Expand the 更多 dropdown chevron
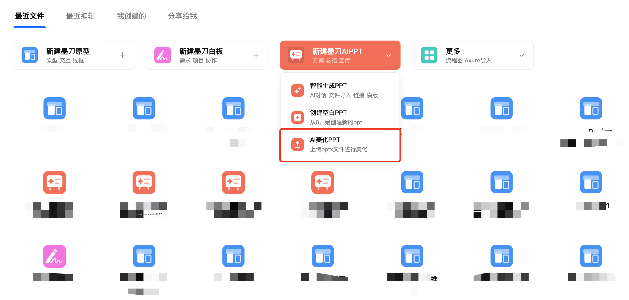This screenshot has height=300, width=629. point(522,55)
